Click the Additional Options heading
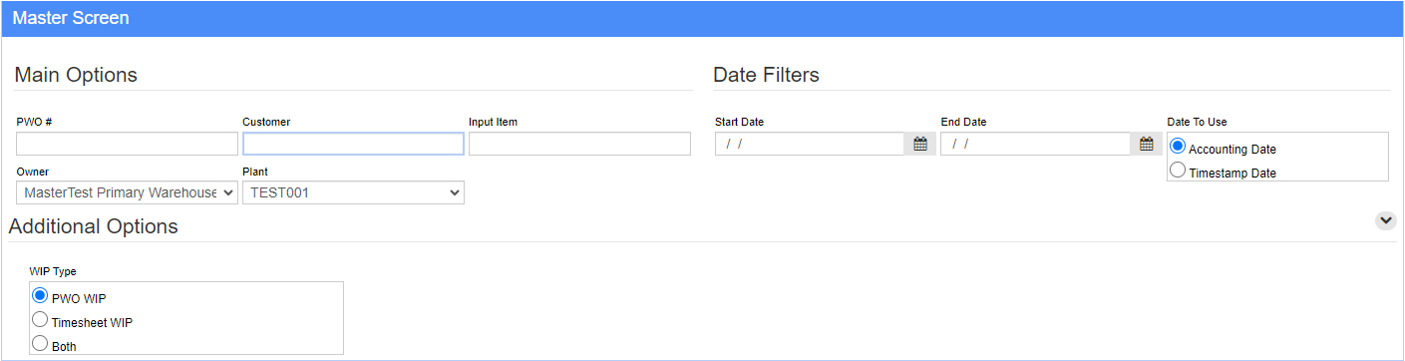1405x361 pixels. 94,226
